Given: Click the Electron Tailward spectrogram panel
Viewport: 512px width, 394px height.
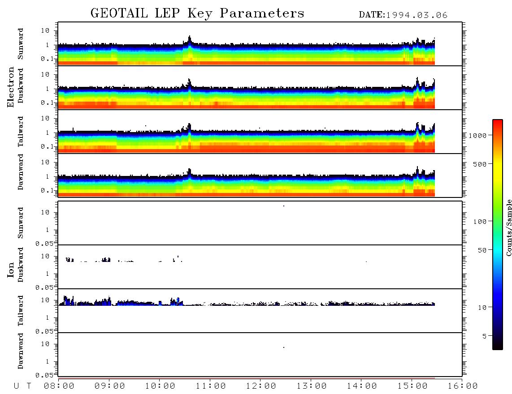Looking at the screenshot, I should 260,132.
